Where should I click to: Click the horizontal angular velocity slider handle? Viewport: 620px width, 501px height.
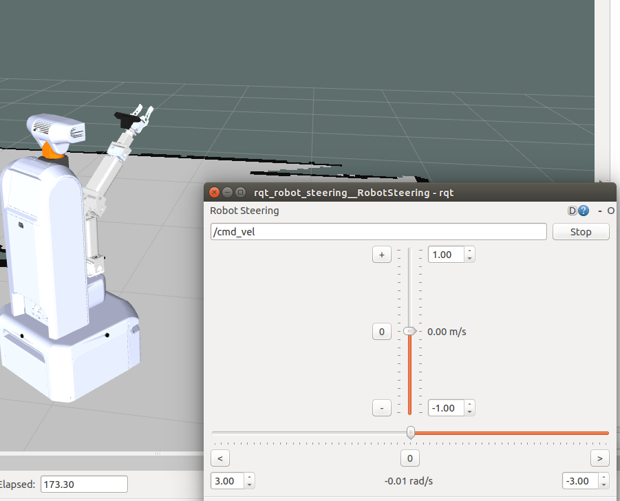[x=411, y=432]
